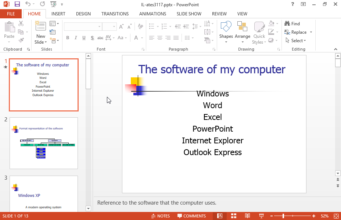Image resolution: width=341 pixels, height=220 pixels.
Task: Open Convert to SmartArt options
Action: click(209, 40)
